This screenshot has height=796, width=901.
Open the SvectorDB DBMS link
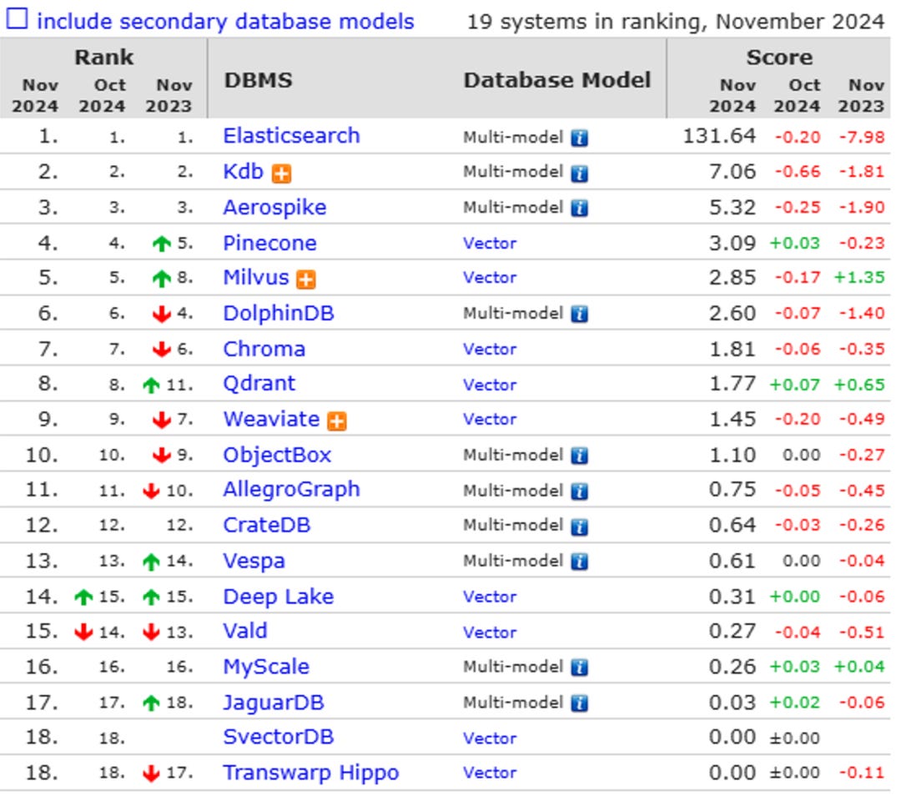coord(279,737)
